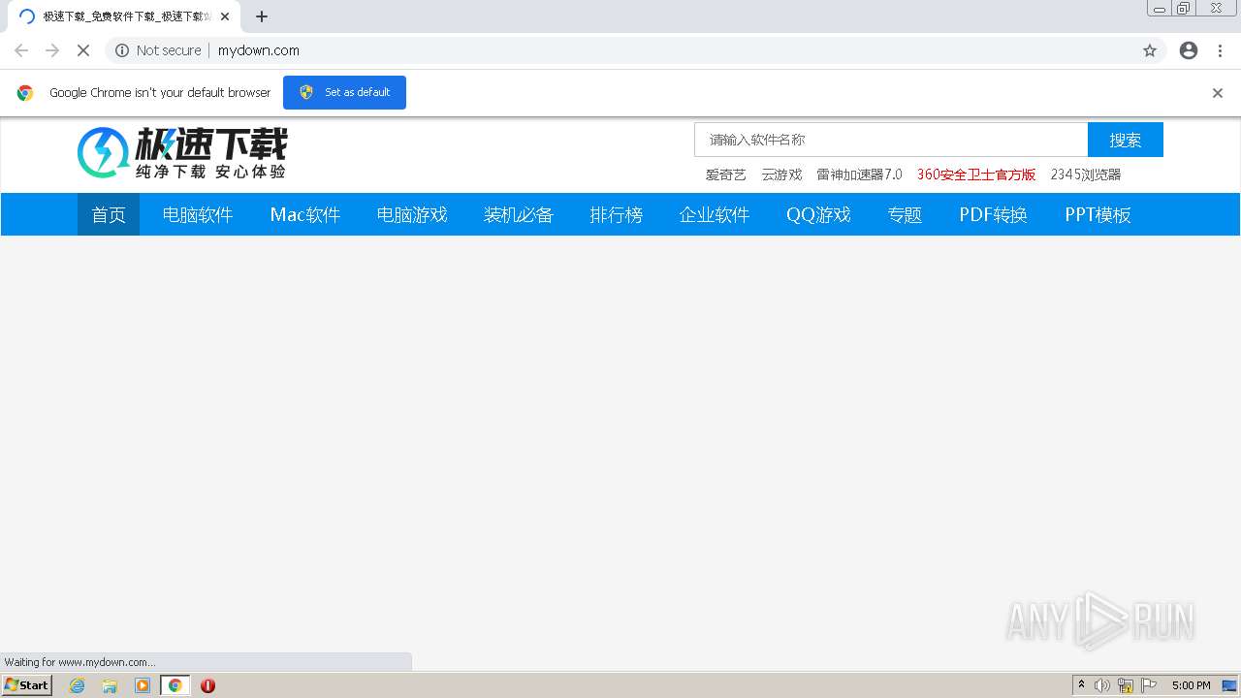Open the 雷神加速器7.0 link
The width and height of the screenshot is (1241, 698).
(x=859, y=174)
